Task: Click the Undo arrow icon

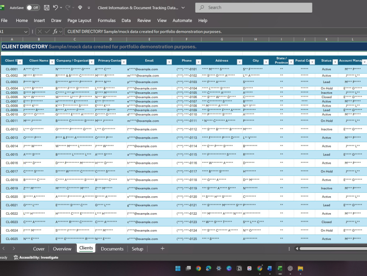Action: 55,7
